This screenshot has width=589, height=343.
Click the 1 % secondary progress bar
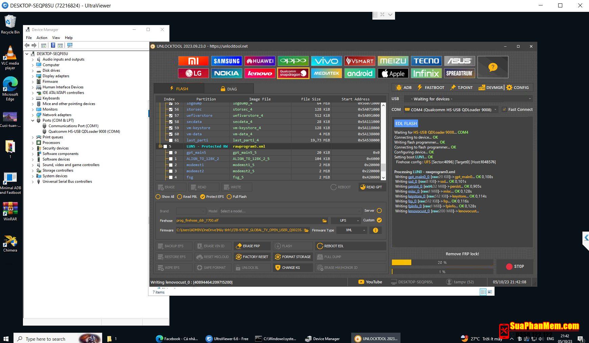point(442,272)
